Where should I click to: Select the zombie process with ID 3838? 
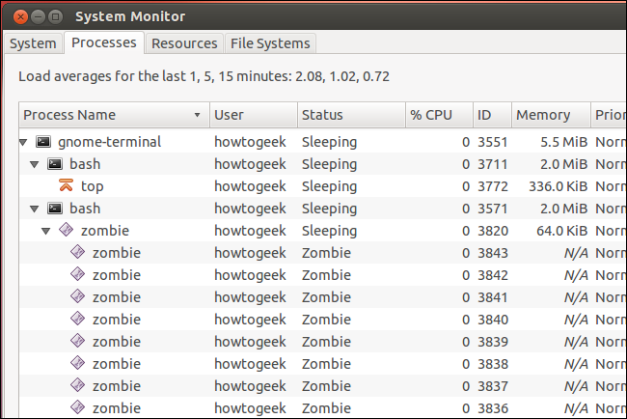click(x=117, y=364)
